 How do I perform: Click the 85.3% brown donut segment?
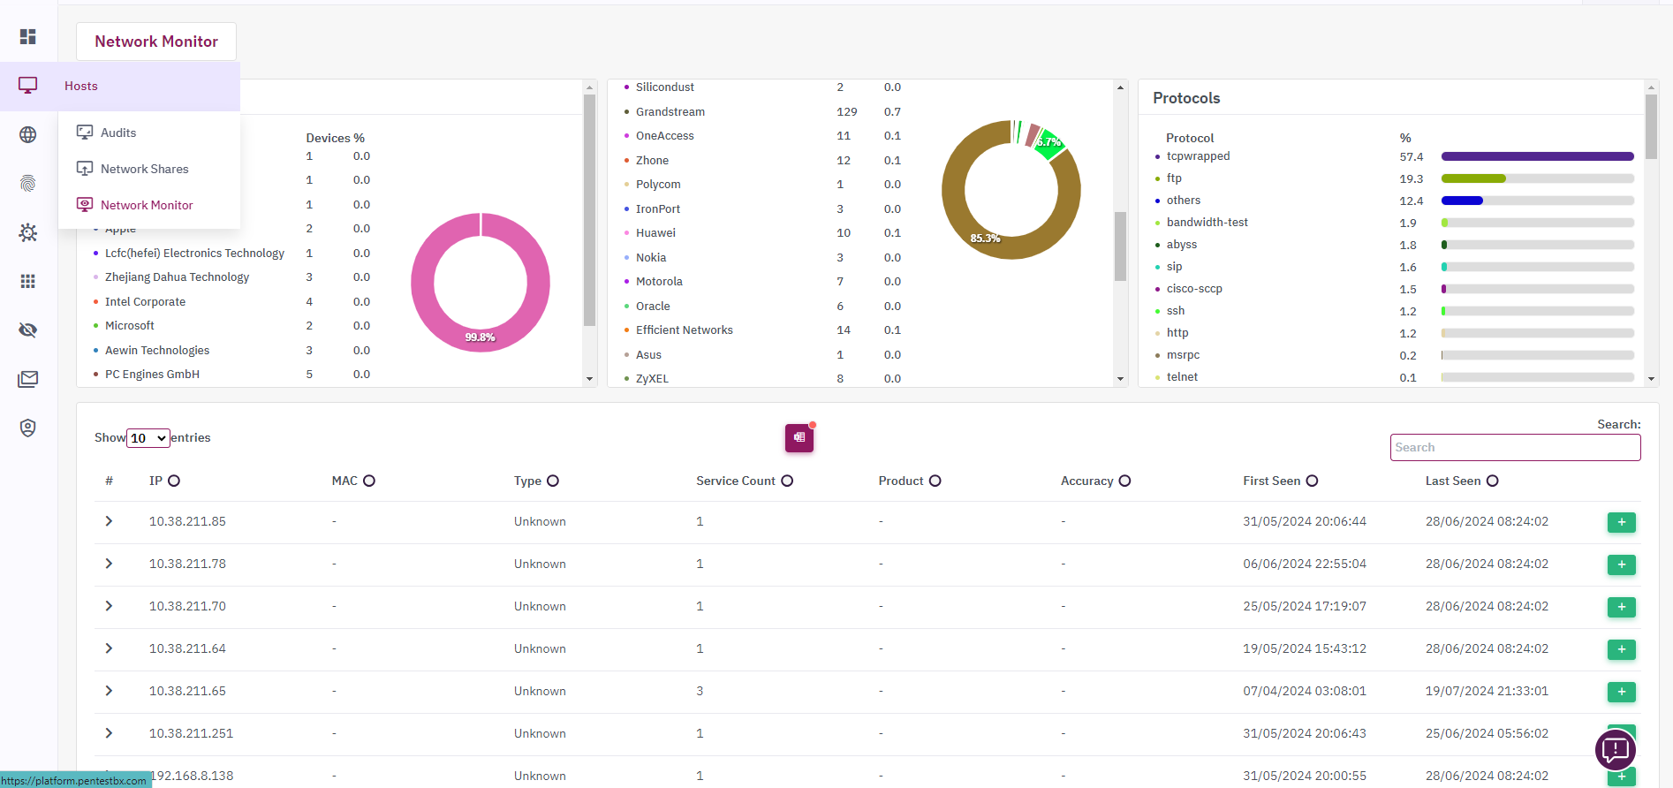pos(985,239)
